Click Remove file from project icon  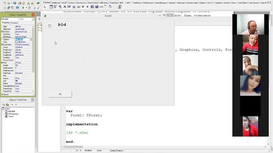pos(32,3)
